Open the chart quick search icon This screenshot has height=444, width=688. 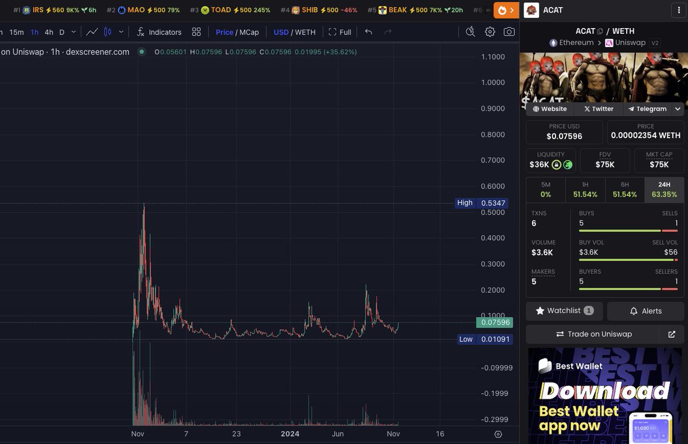[470, 32]
